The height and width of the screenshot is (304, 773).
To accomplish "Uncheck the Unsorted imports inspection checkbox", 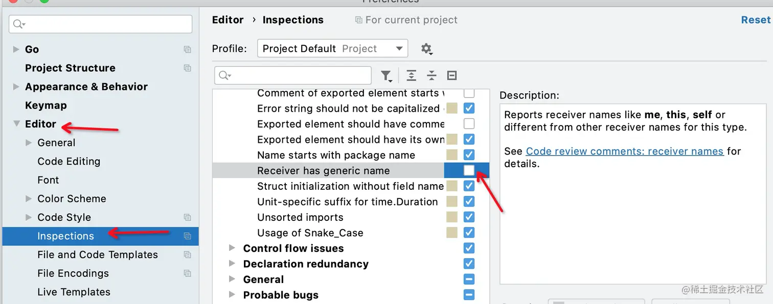I will tap(469, 217).
